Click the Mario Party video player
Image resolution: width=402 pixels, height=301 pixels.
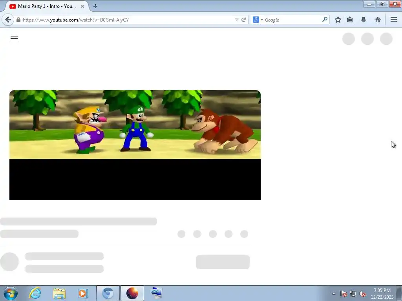(135, 145)
